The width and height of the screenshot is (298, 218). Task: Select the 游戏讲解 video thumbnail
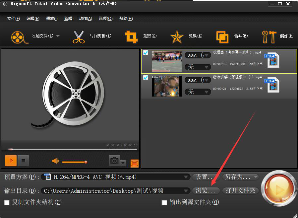coord(167,86)
